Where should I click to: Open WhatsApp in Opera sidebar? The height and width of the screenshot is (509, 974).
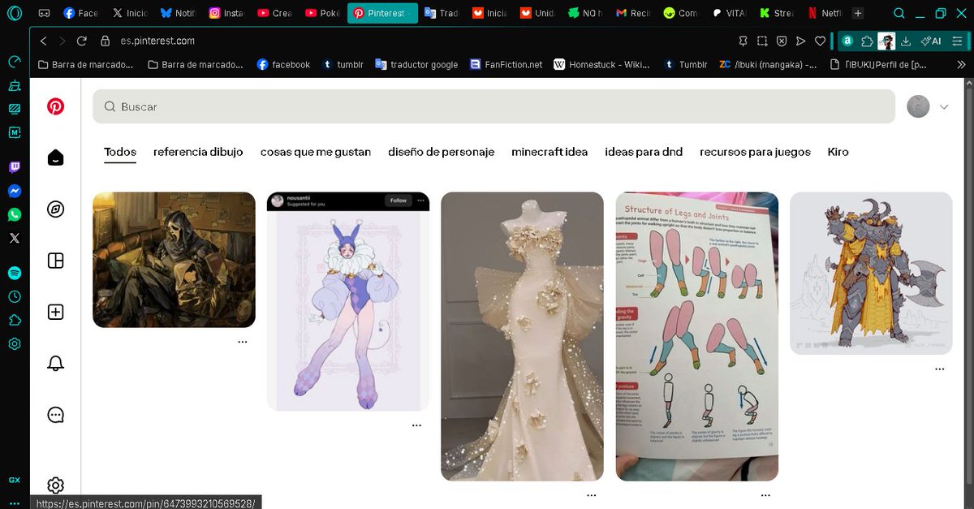(x=15, y=214)
